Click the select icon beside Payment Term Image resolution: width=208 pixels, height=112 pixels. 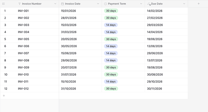106,4
